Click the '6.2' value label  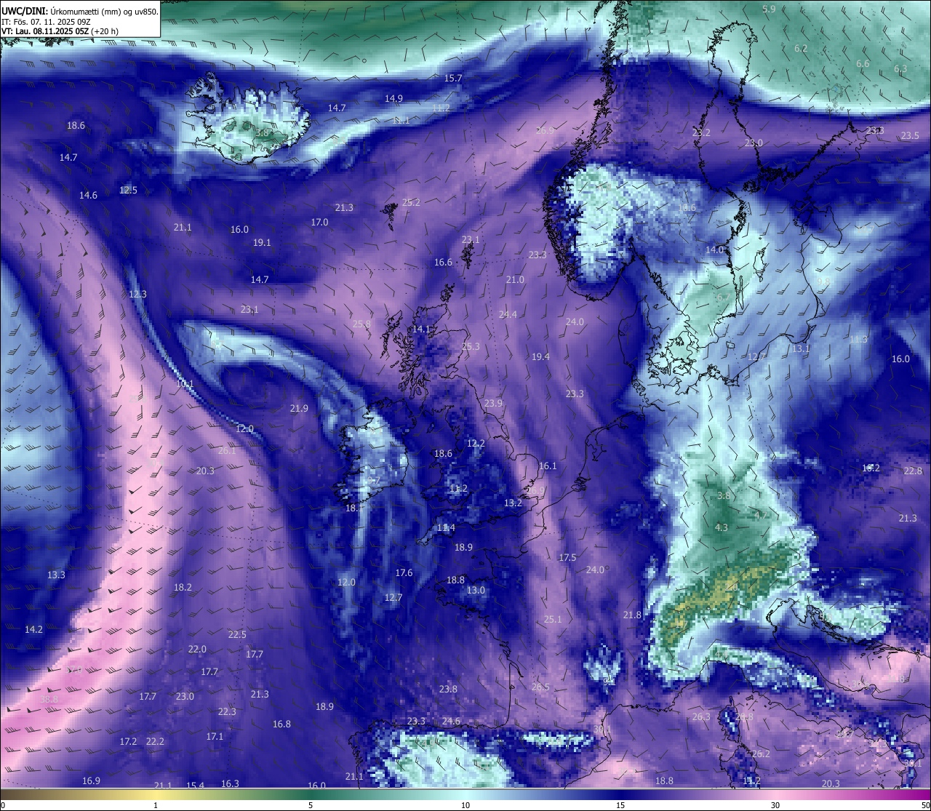[x=801, y=48]
